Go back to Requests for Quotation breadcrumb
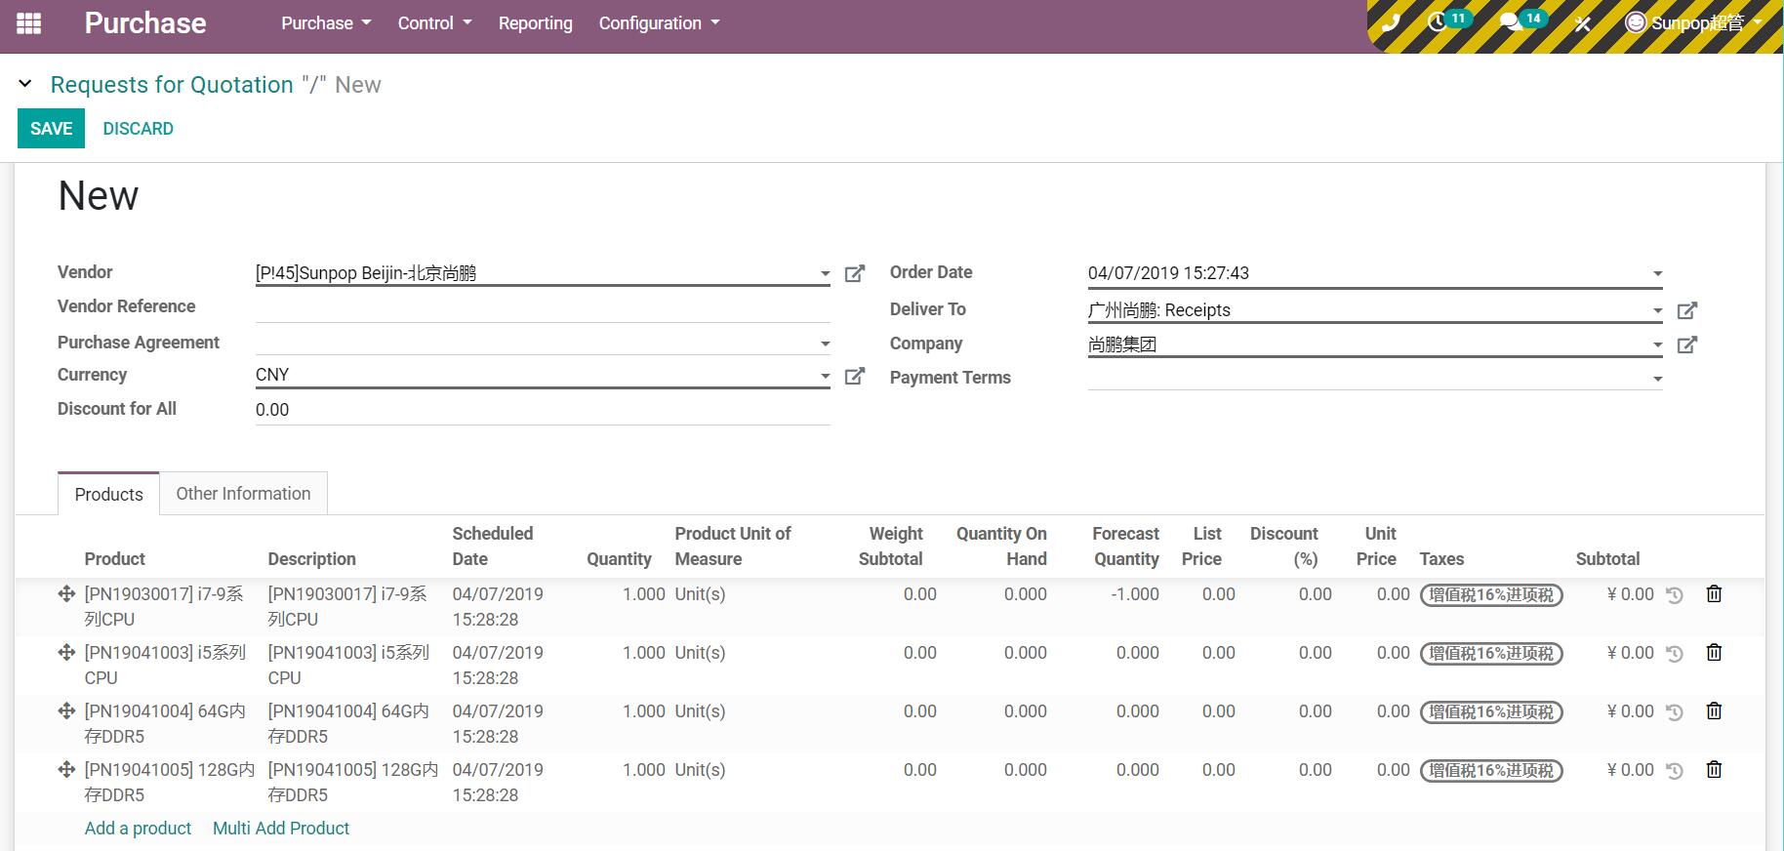1784x851 pixels. pyautogui.click(x=172, y=85)
